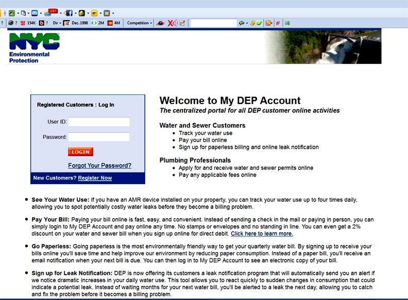
Task: Click the green arrows icon at toolbar end
Action: [287, 23]
